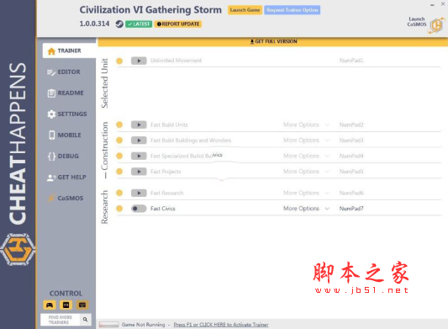Click the yellow dot beside Fast Projects
Viewport: 448px width, 329px height.
click(119, 172)
